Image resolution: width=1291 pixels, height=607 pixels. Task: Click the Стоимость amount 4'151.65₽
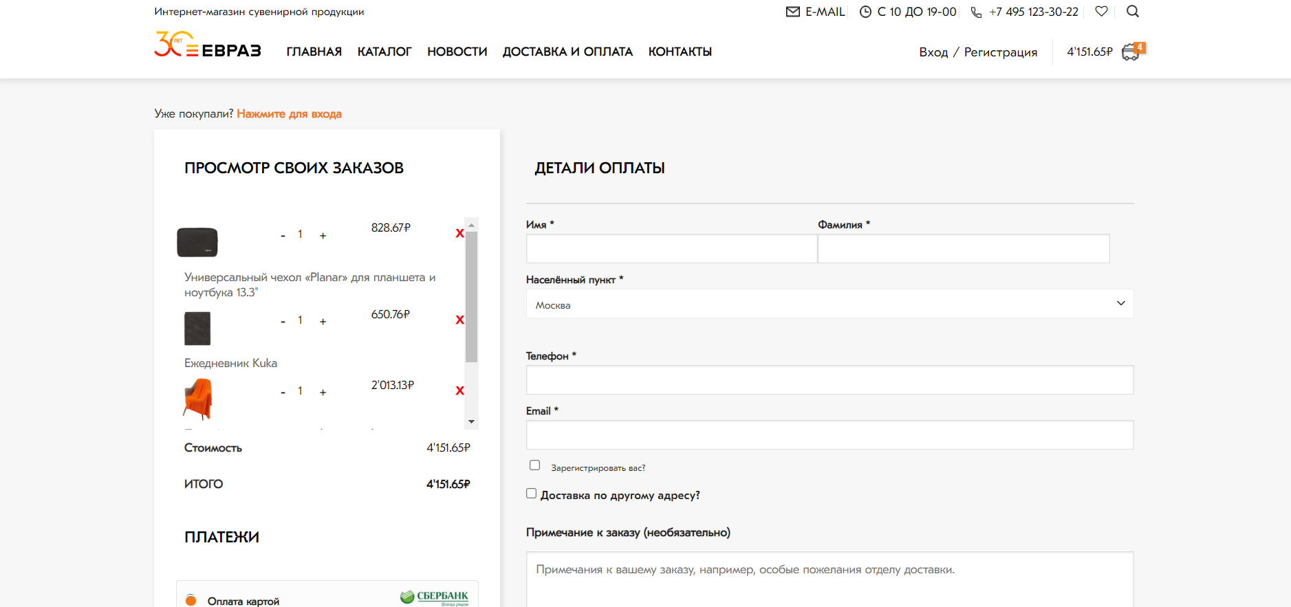tap(448, 448)
